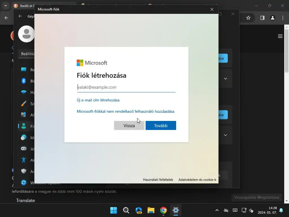Select the accounts person icon in Settings sidebar

tap(24, 126)
